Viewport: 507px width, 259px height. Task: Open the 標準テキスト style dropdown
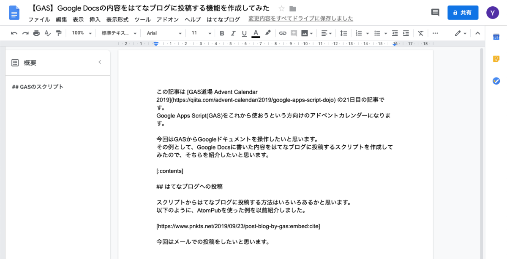click(120, 33)
